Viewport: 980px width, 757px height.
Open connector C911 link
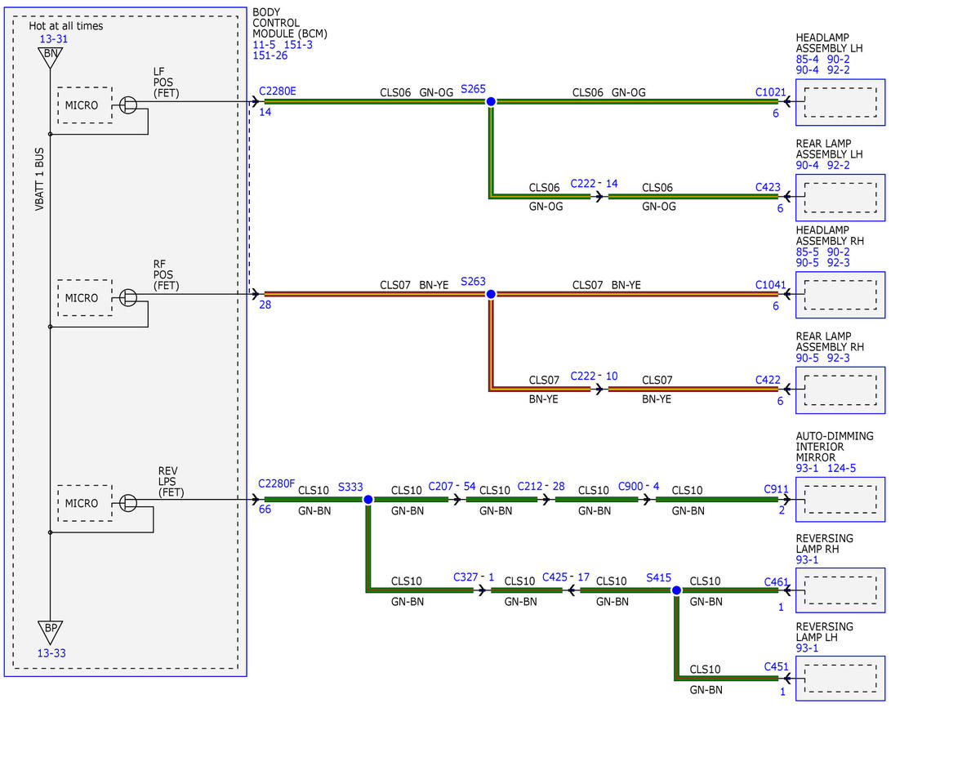(776, 489)
